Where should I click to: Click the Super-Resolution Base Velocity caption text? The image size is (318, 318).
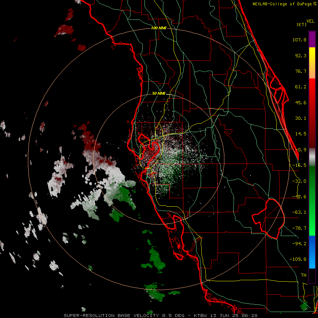pos(161,316)
